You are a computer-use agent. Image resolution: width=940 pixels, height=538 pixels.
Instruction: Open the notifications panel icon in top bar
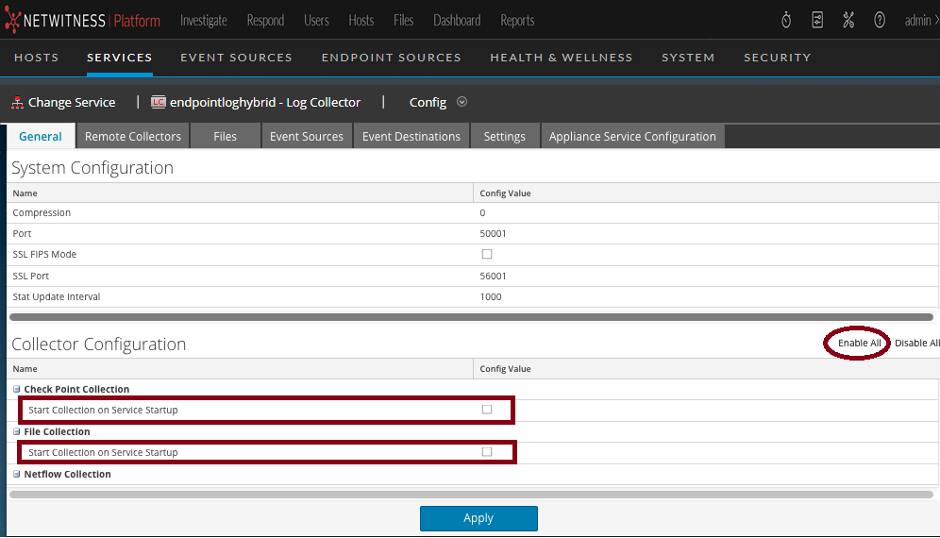pos(817,20)
